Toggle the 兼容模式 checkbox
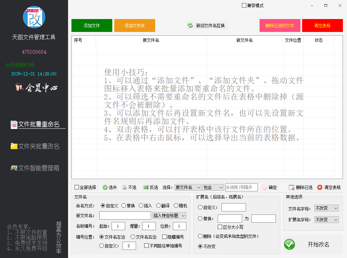Viewport: 347px width, 258px height. (x=244, y=5)
